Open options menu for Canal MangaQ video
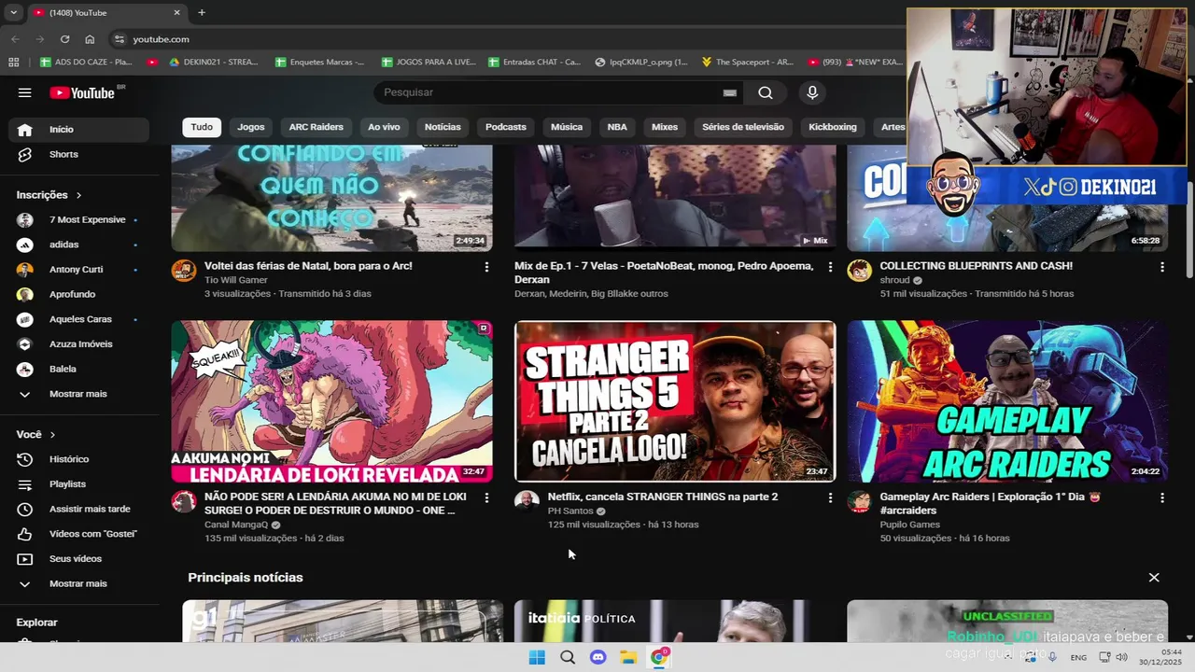The image size is (1195, 672). (x=486, y=498)
